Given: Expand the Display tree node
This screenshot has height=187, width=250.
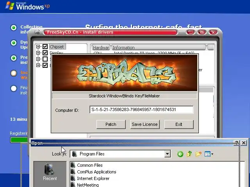Looking at the screenshot, I should 38,53.
